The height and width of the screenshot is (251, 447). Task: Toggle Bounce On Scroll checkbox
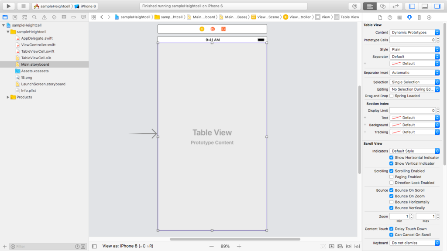click(392, 190)
